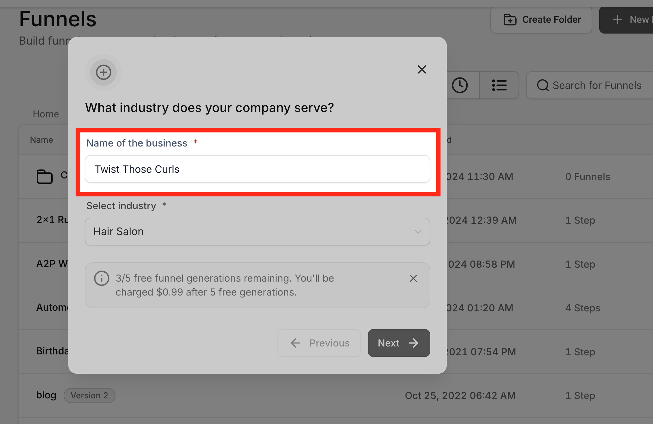
Task: Click the plus circle icon in dialog header
Action: [103, 72]
